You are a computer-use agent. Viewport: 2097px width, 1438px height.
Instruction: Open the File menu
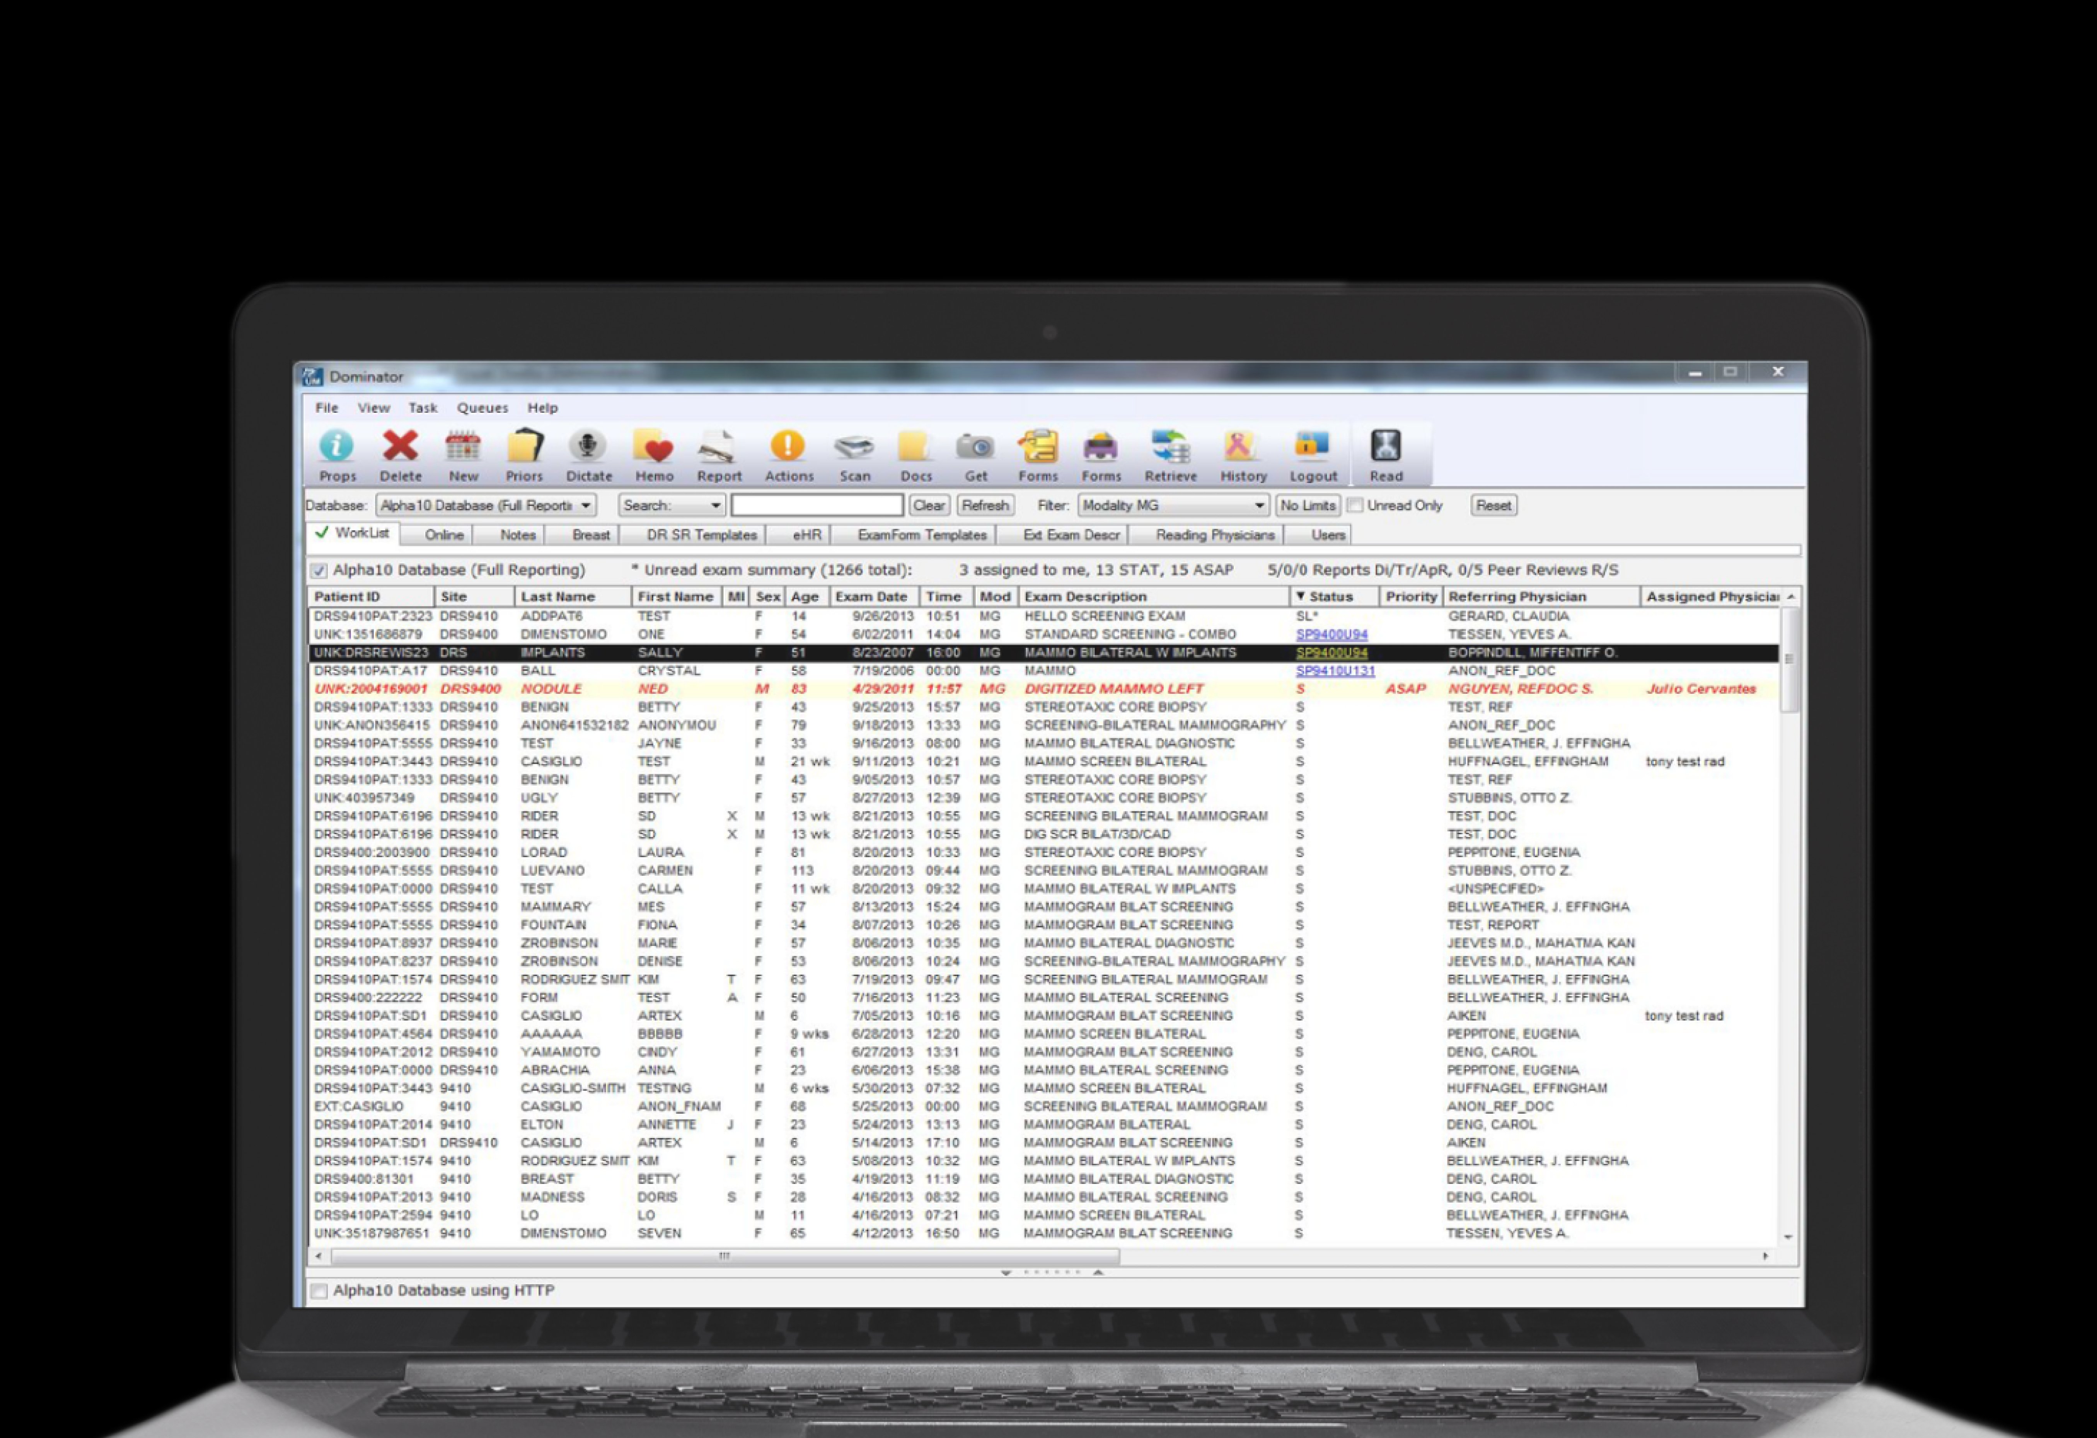(327, 408)
